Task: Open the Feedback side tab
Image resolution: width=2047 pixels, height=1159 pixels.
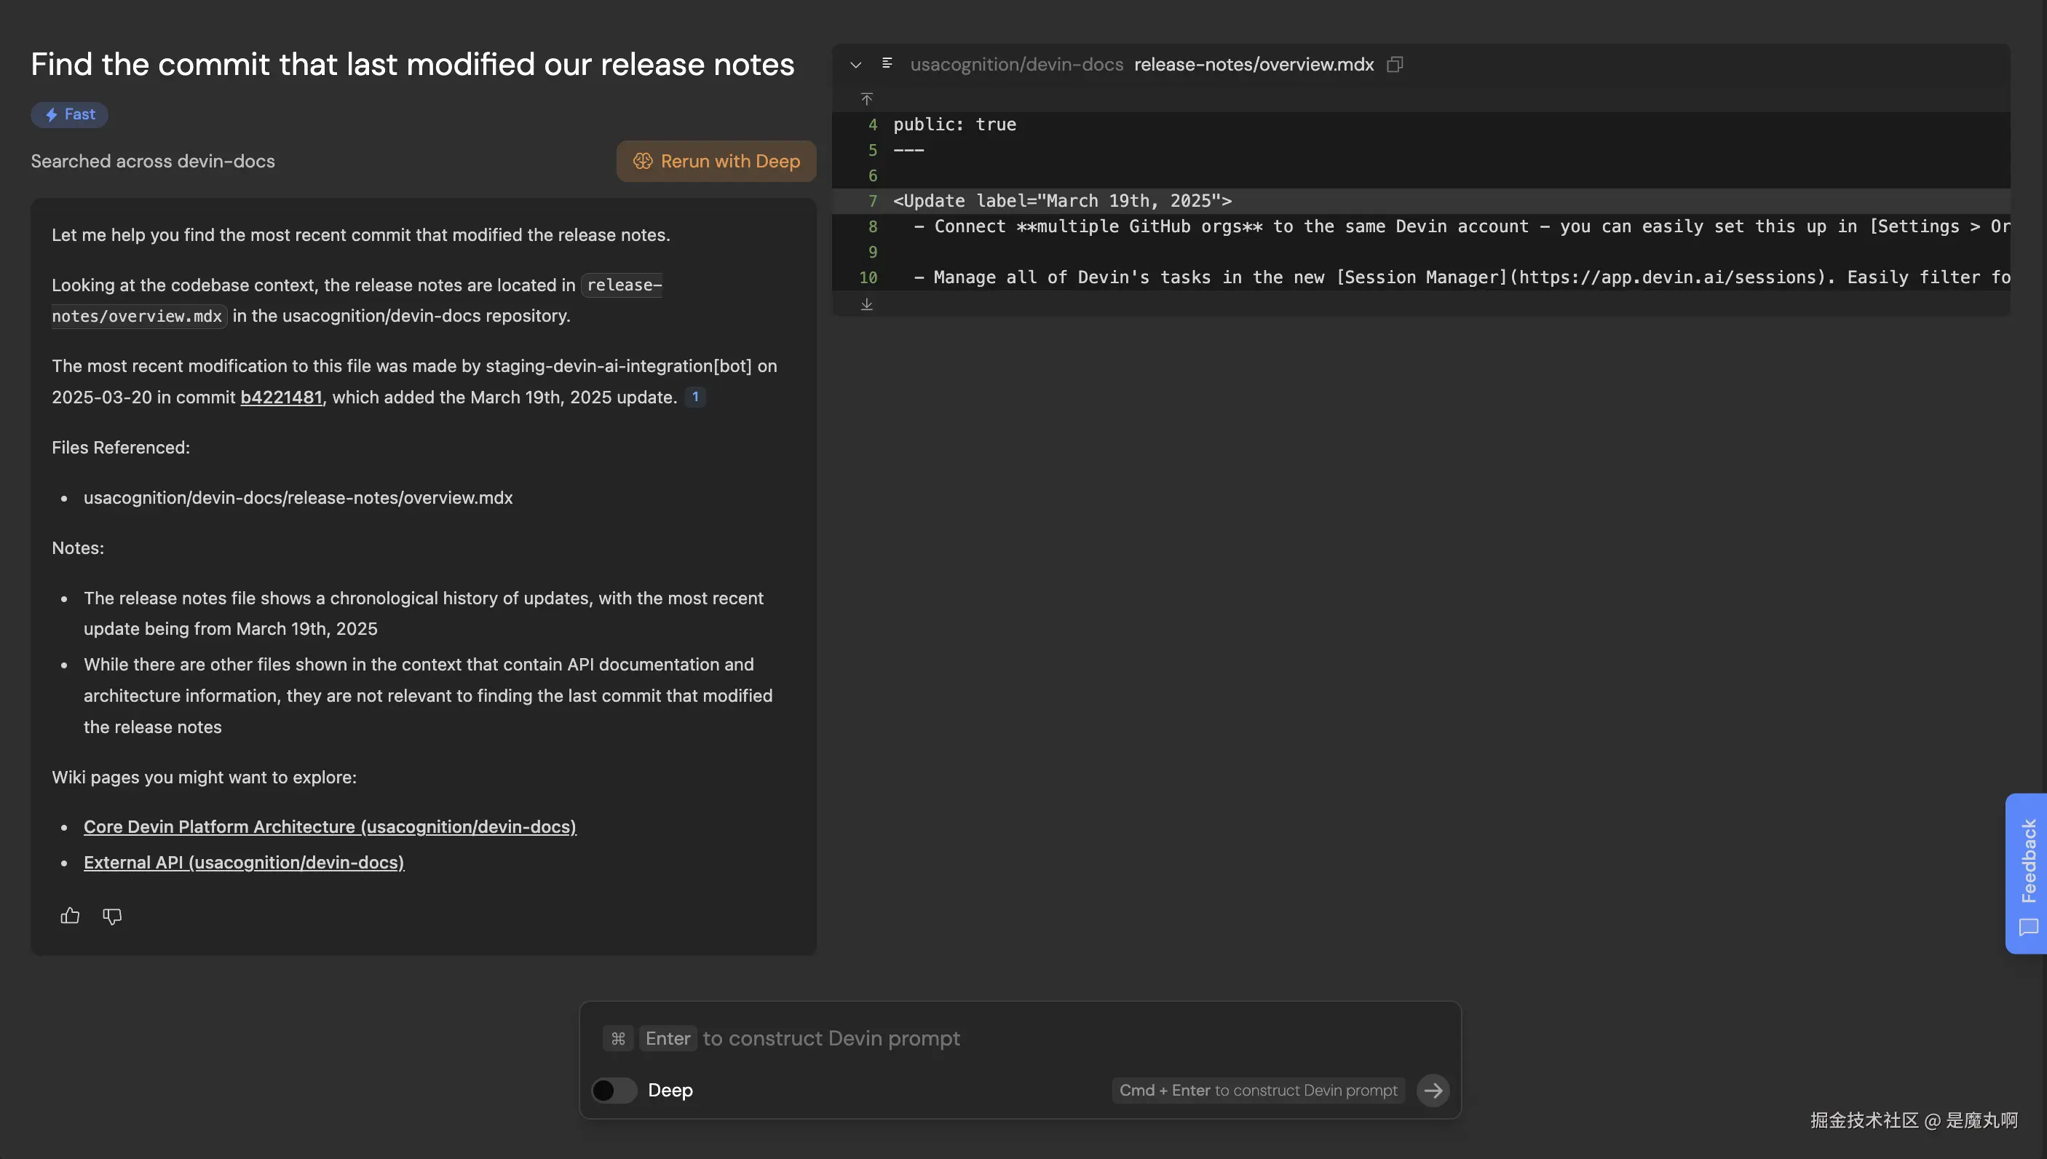Action: [x=2027, y=873]
